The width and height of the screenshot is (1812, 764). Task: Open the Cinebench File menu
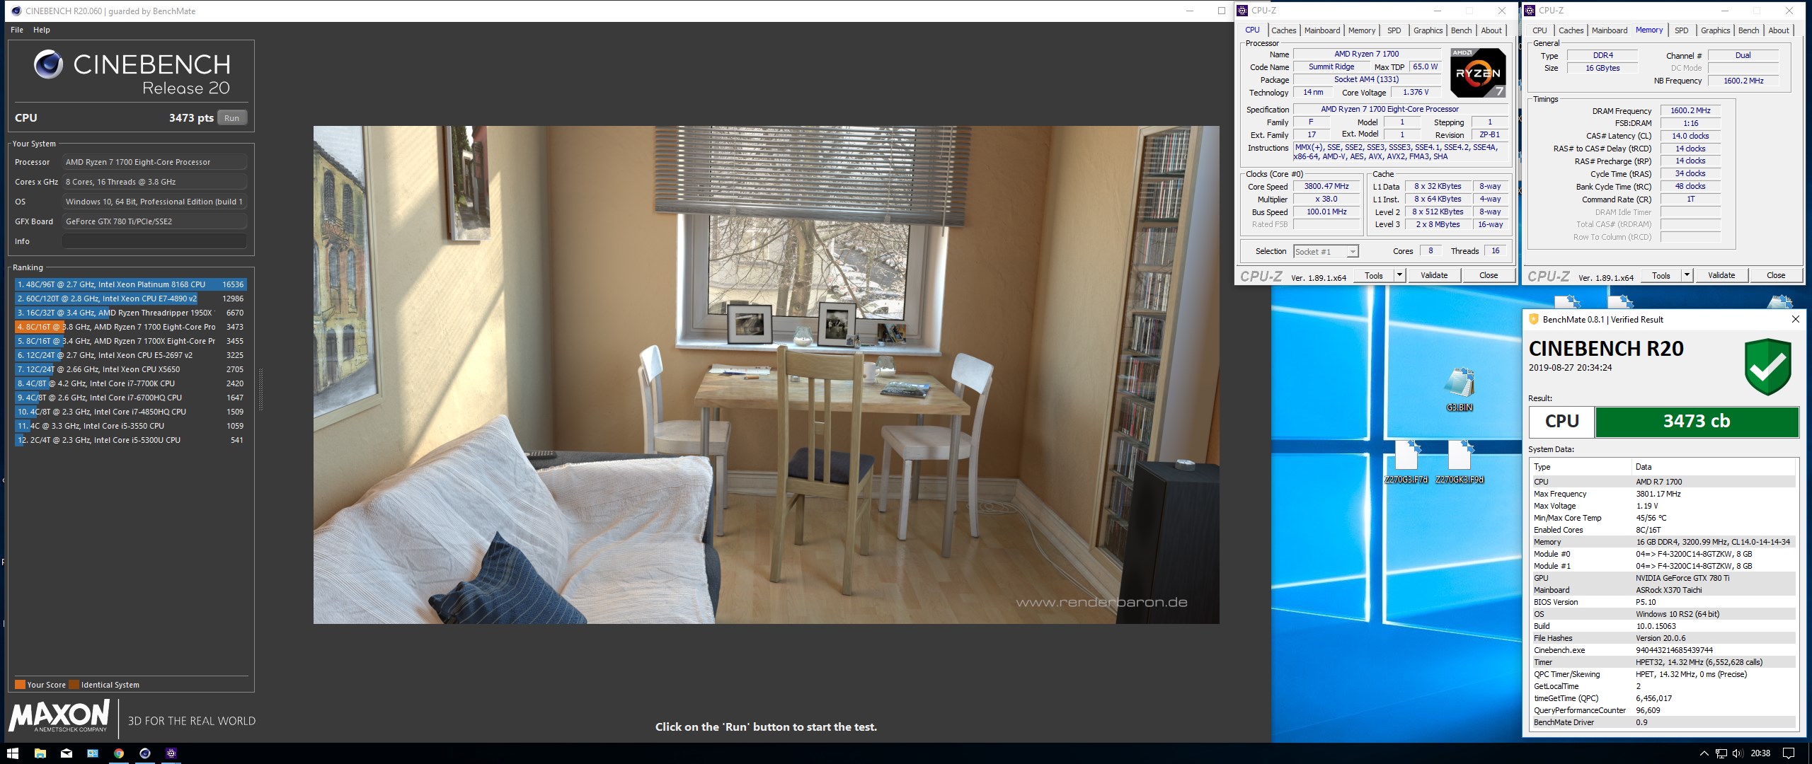pos(17,30)
